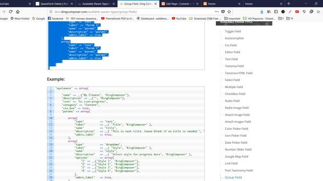Open Themeforest PSD bookmark
Viewport: 323px width, 181px height.
pos(118,19)
